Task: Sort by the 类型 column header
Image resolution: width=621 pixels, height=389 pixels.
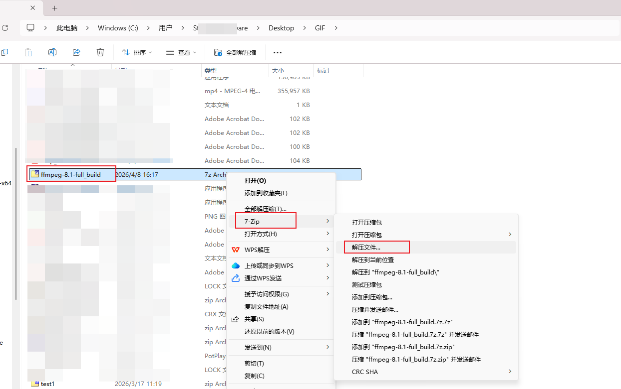Action: point(235,71)
